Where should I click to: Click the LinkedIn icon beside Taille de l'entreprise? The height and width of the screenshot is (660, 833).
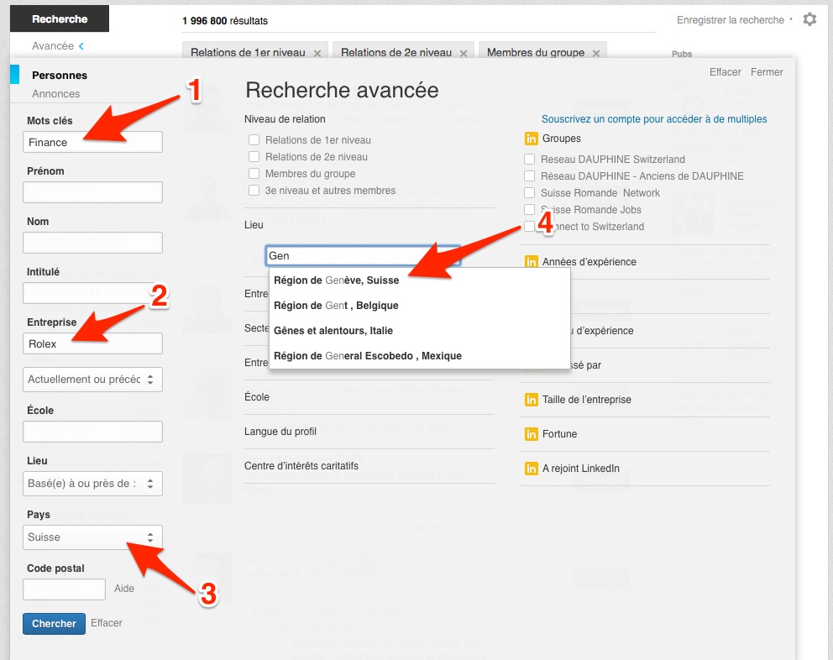pyautogui.click(x=531, y=400)
